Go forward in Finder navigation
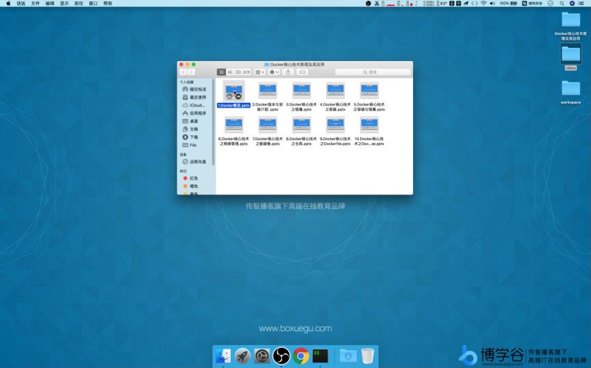This screenshot has height=368, width=591. pyautogui.click(x=191, y=72)
